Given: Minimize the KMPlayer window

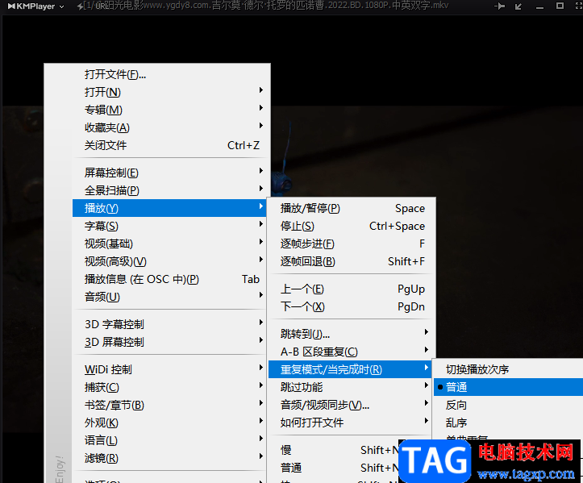Looking at the screenshot, I should pos(539,6).
